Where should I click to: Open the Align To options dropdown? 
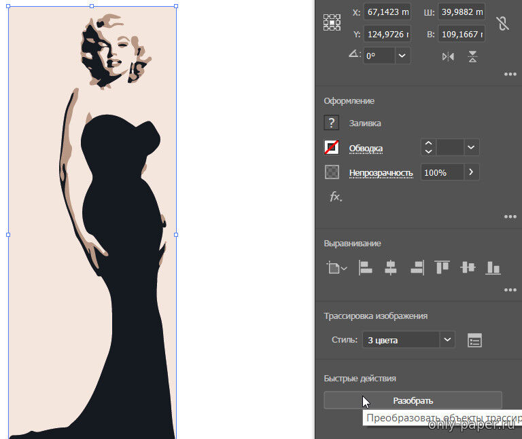336,268
